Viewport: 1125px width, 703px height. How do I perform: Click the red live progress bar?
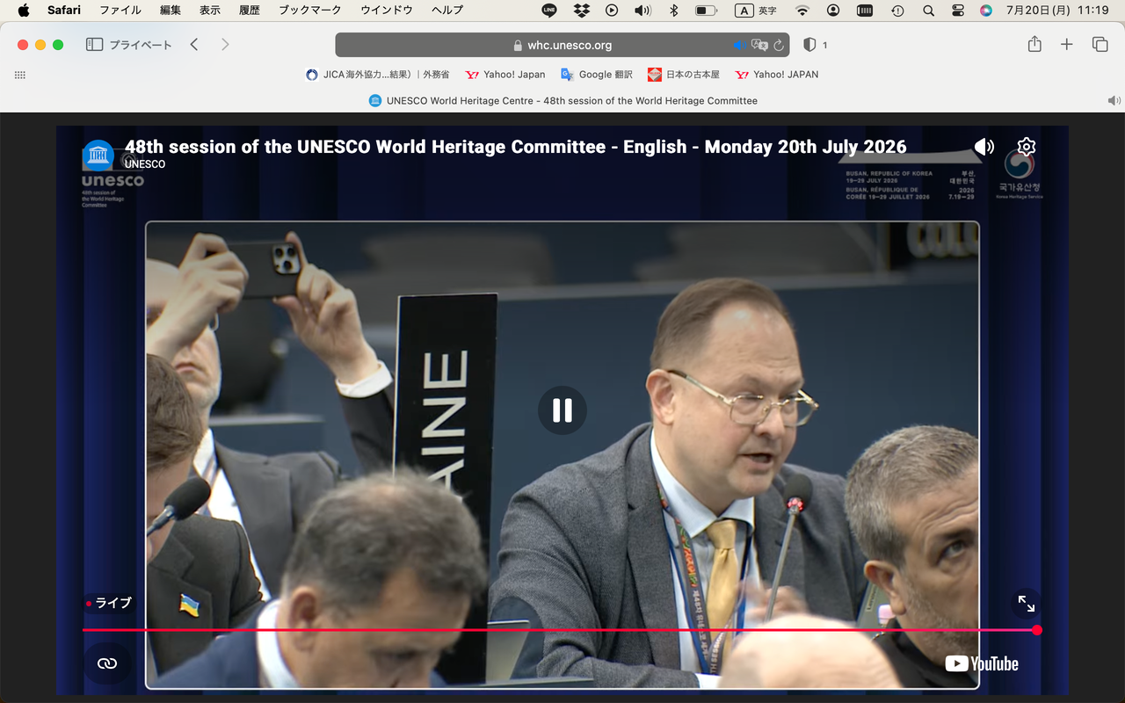pos(560,630)
